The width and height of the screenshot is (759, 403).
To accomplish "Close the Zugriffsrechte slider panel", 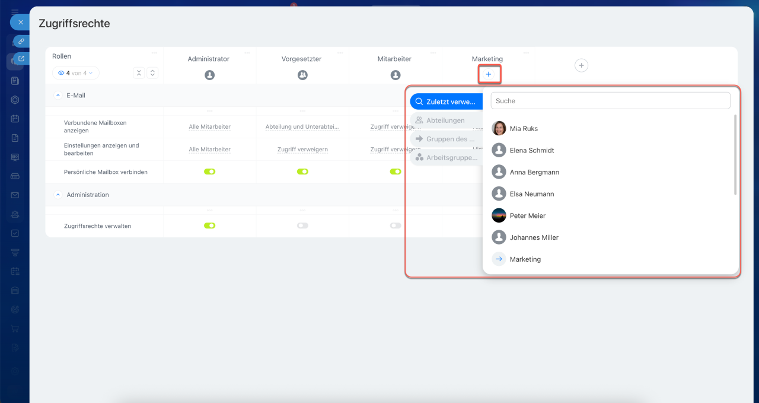I will (20, 22).
